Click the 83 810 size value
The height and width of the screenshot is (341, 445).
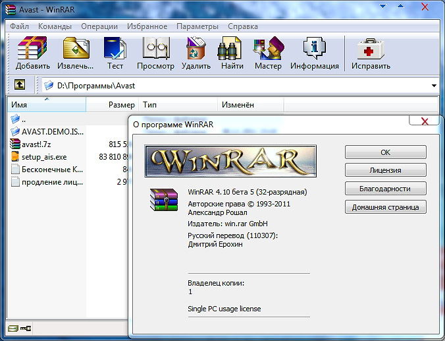click(x=113, y=157)
